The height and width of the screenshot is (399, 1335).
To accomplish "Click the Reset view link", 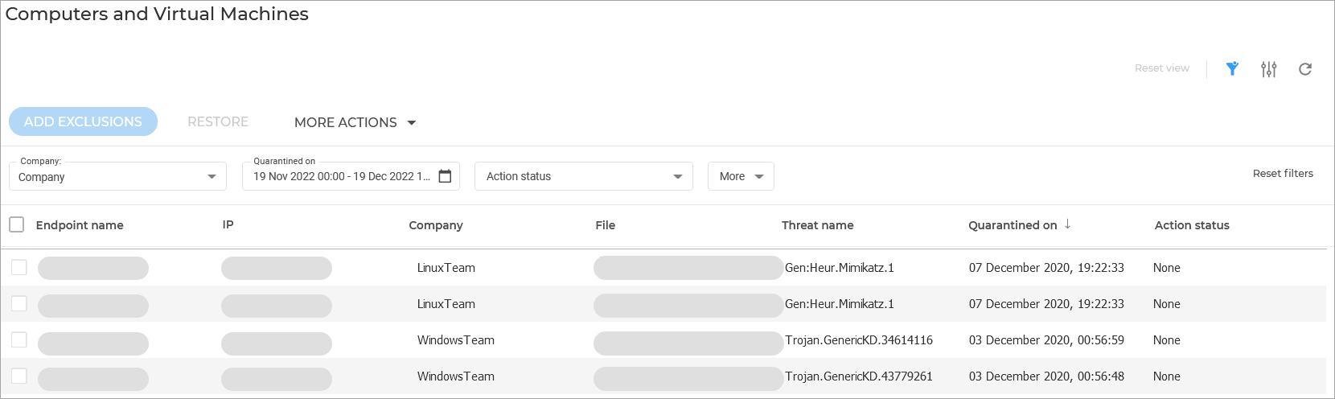I will pos(1161,68).
